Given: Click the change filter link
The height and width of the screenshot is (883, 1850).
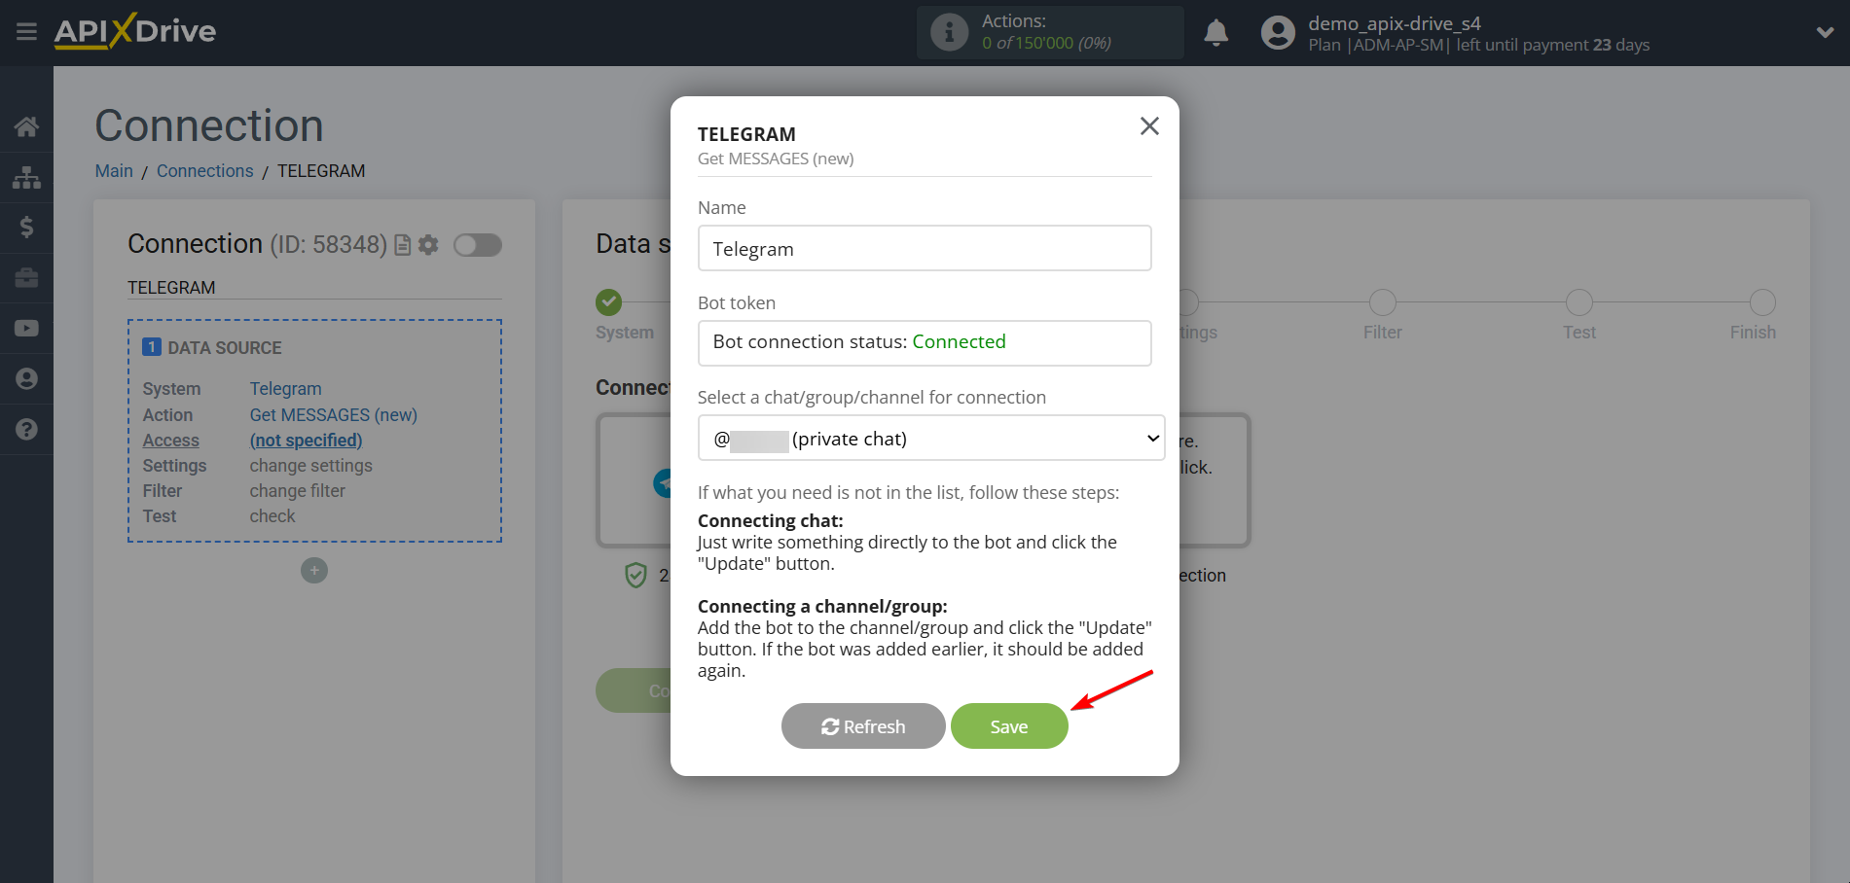Looking at the screenshot, I should pyautogui.click(x=297, y=490).
